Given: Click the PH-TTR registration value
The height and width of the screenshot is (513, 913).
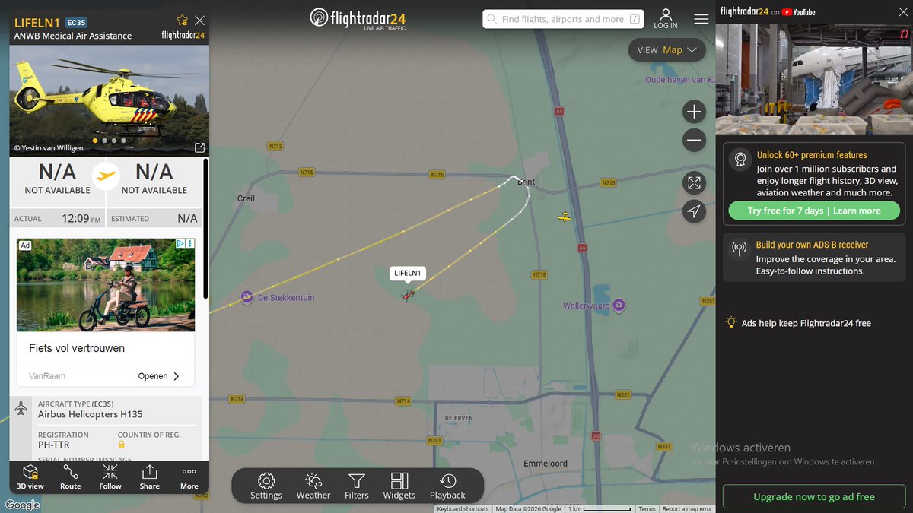Looking at the screenshot, I should [54, 445].
